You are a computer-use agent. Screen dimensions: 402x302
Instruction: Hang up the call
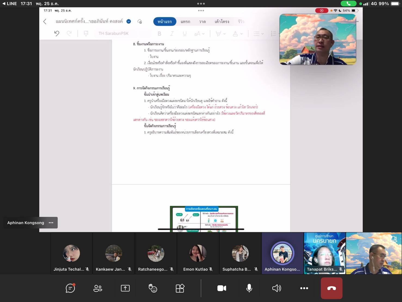click(331, 288)
